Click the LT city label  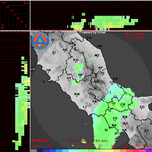[x=85, y=107]
